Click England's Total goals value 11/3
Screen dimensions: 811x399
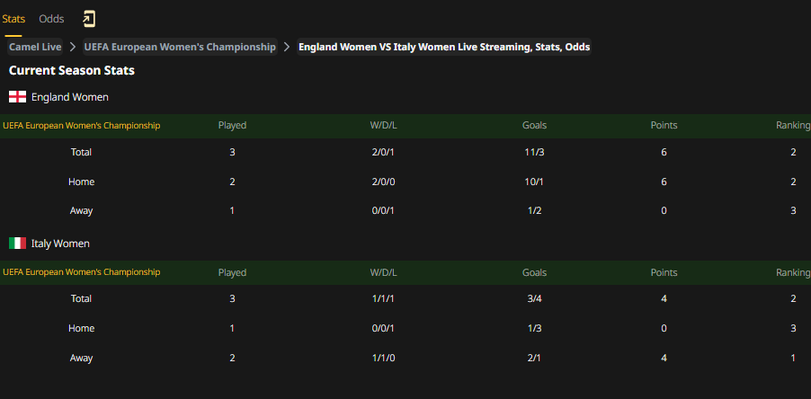click(534, 153)
